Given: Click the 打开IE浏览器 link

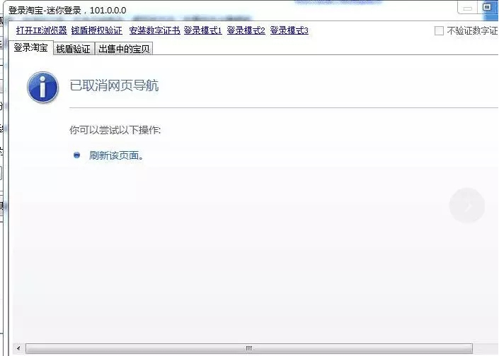Looking at the screenshot, I should [x=41, y=30].
